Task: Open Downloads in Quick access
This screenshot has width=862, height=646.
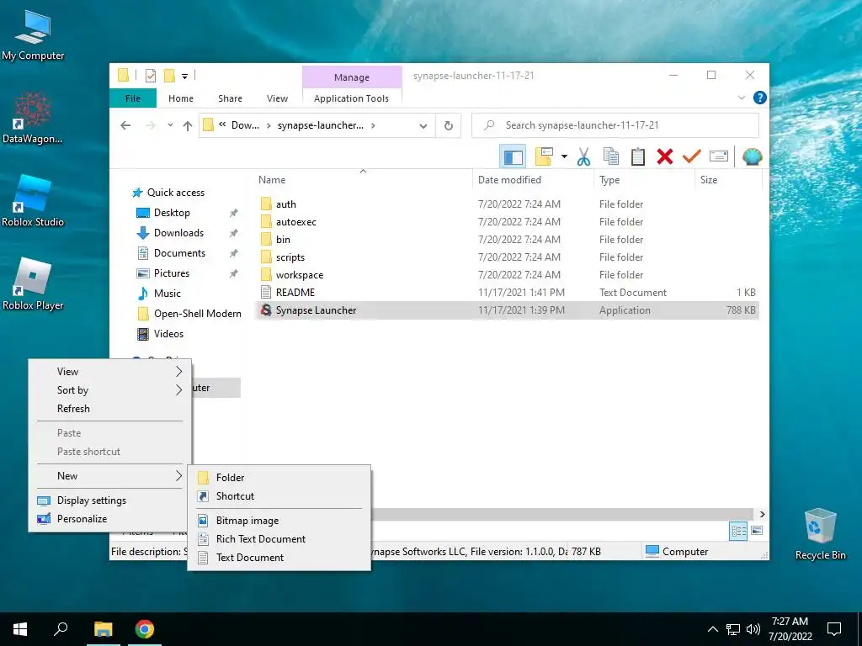Action: click(178, 233)
